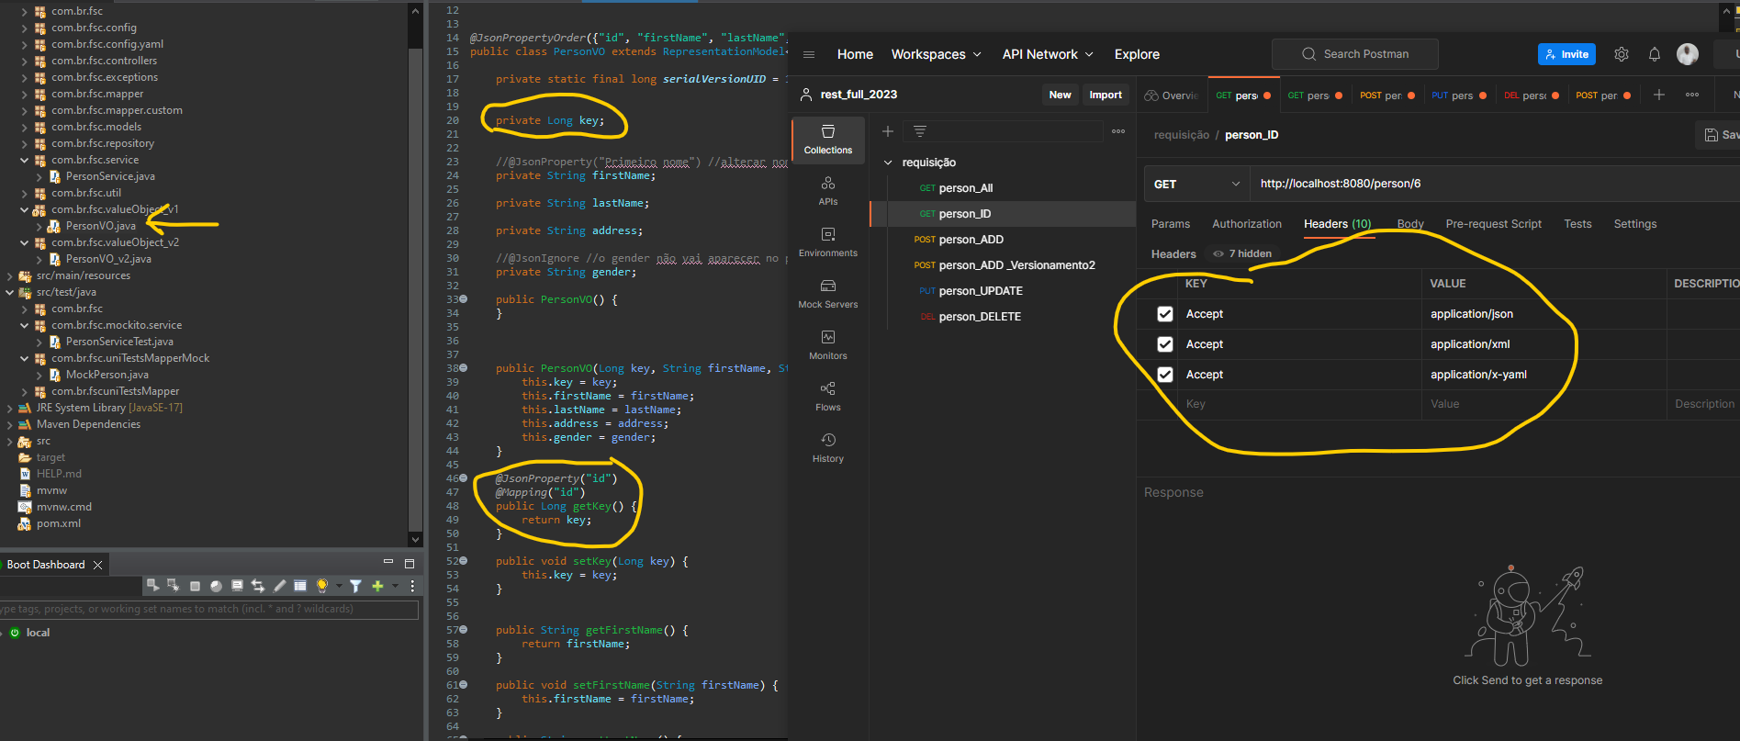Open the Postman user avatar menu
This screenshot has height=741, width=1740.
tap(1688, 54)
